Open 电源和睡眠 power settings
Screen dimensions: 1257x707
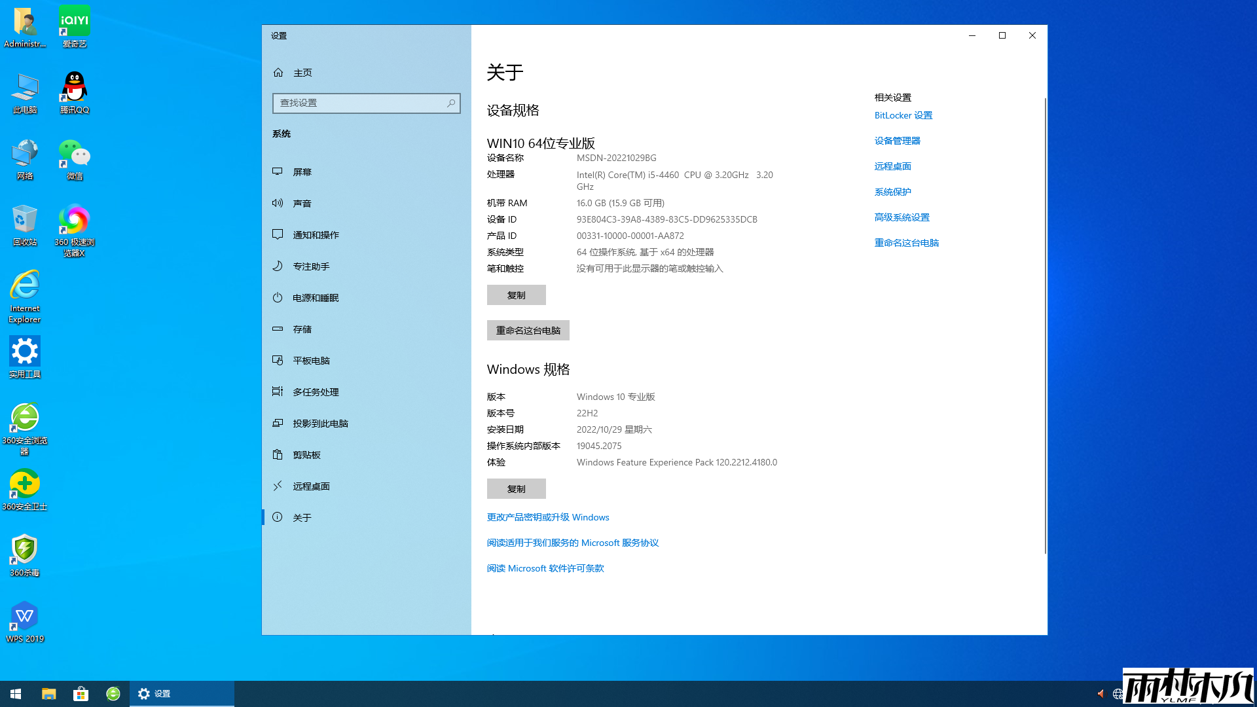pos(316,297)
